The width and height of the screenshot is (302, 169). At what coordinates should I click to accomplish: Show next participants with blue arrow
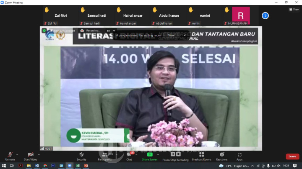pyautogui.click(x=265, y=15)
